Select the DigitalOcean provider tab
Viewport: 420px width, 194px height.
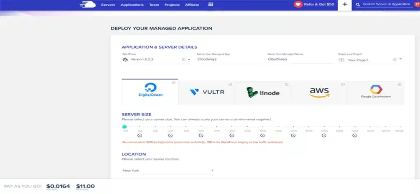[x=150, y=92]
